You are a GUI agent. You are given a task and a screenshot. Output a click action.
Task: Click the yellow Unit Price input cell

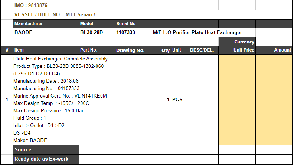point(237,100)
